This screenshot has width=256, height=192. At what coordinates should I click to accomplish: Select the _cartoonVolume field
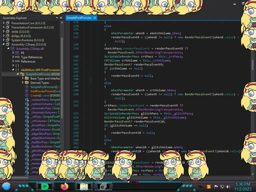(45, 104)
